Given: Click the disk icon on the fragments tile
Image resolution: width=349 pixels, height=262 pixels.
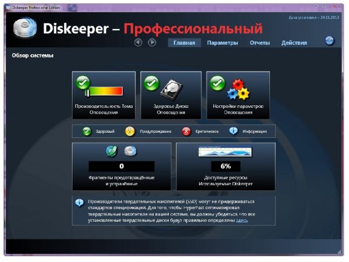Looking at the screenshot, I should [x=130, y=151].
